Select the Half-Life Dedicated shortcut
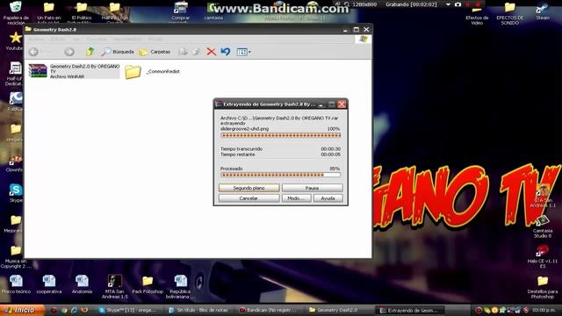Screen dimensions: 562x316 (15, 74)
